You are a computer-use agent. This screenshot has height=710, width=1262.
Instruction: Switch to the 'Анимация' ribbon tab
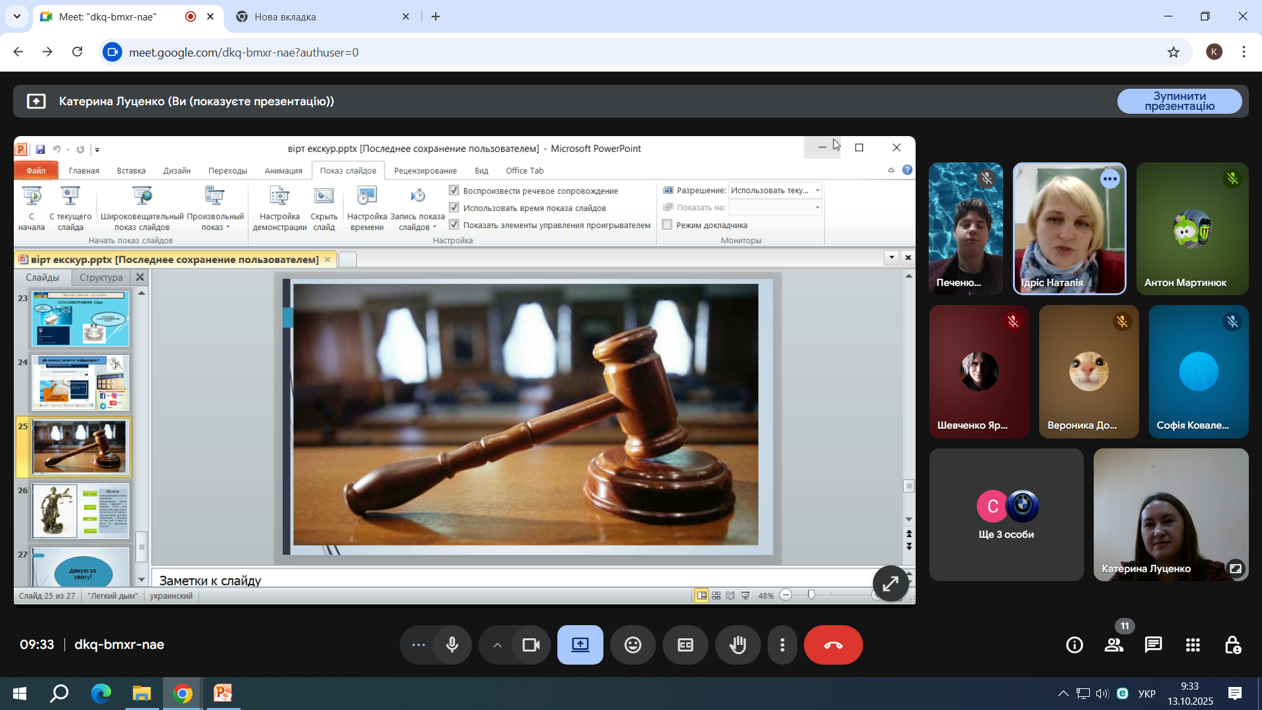[x=283, y=170]
